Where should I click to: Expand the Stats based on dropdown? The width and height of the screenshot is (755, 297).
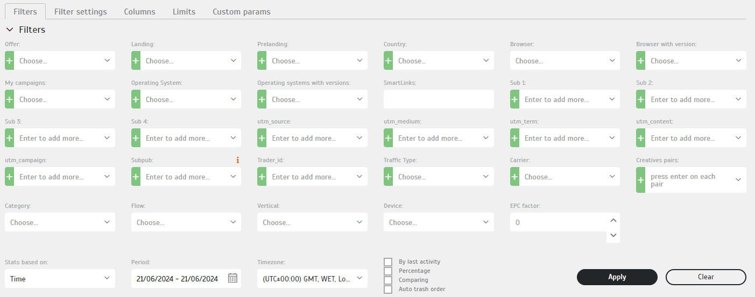(60, 279)
